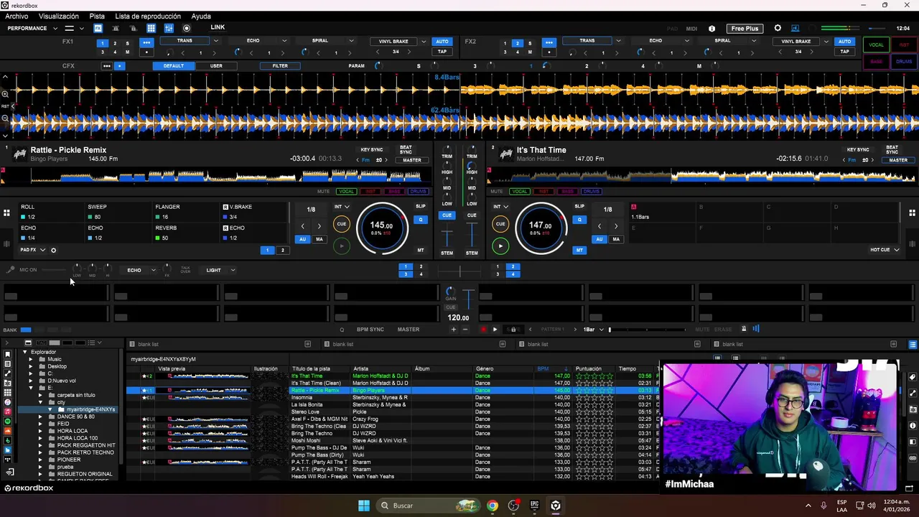Image resolution: width=919 pixels, height=517 pixels.
Task: Click the sampler minus BPM button
Action: 465,330
